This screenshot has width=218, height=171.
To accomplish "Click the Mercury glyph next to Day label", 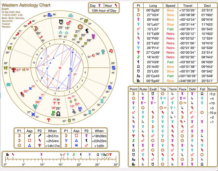I will click(100, 5).
